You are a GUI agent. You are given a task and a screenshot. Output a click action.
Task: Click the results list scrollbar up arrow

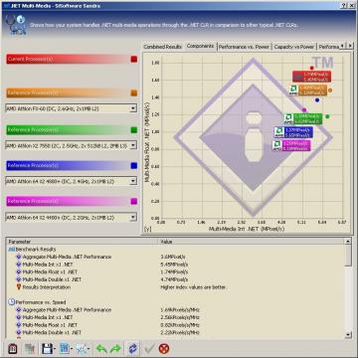[x=348, y=242]
